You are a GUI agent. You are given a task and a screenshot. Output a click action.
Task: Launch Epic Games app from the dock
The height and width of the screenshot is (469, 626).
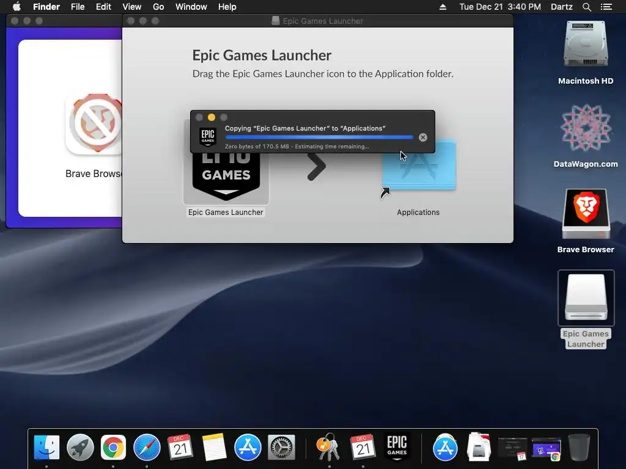[397, 446]
